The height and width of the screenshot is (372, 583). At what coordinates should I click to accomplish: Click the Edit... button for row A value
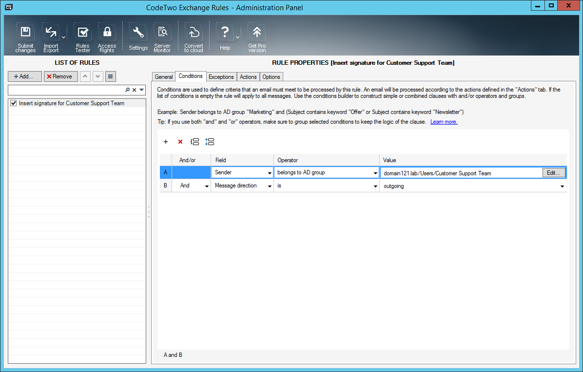tap(554, 173)
